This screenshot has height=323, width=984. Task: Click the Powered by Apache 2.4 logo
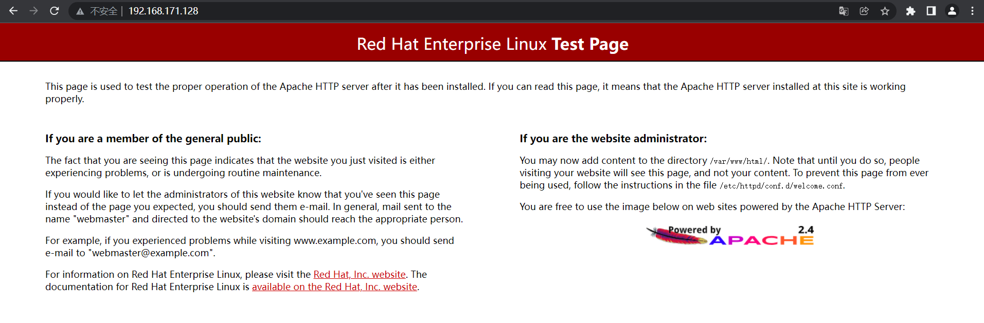730,236
